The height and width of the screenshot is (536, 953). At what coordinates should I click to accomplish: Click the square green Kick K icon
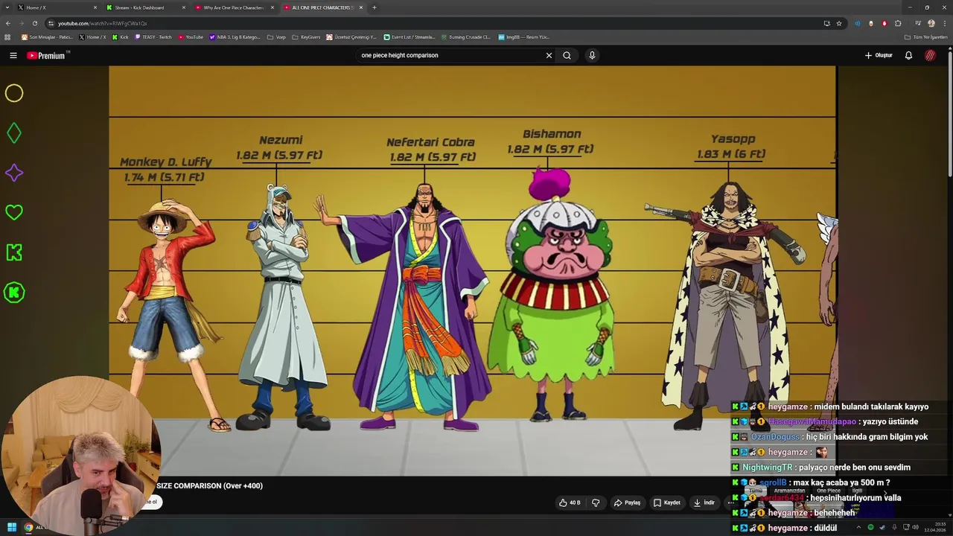(x=14, y=252)
